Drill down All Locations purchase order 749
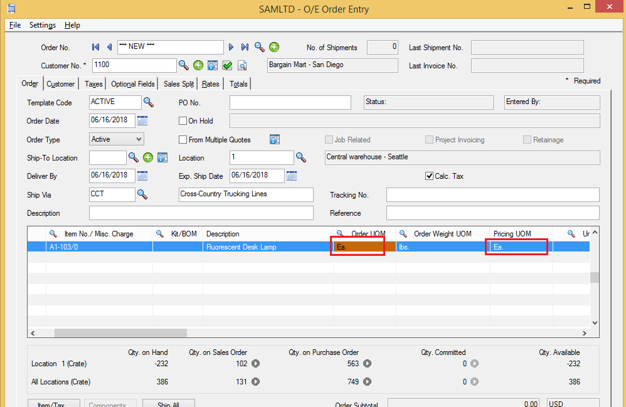This screenshot has width=626, height=407. coord(368,382)
